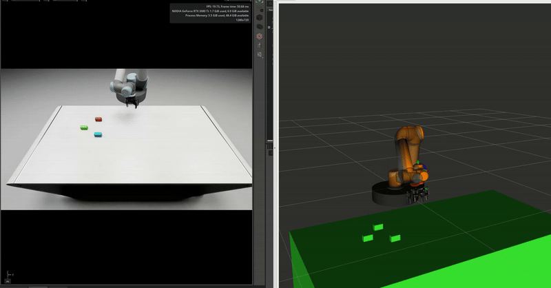
Task: Click the Process Memory usage line
Action: point(217,15)
